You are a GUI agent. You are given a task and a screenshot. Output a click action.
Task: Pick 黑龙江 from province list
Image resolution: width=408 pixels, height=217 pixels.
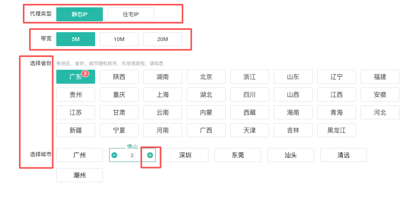pyautogui.click(x=337, y=130)
